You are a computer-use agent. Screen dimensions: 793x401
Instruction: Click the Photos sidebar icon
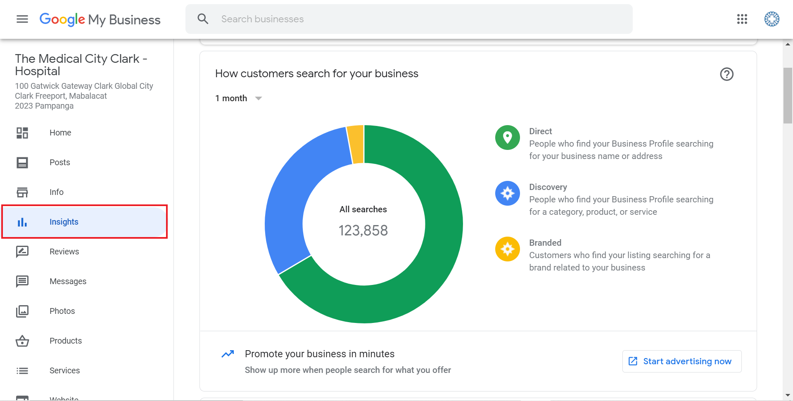pos(22,311)
